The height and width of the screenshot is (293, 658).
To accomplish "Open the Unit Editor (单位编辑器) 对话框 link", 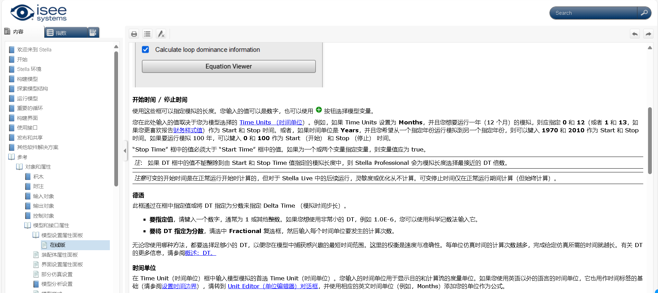I will tap(273, 286).
